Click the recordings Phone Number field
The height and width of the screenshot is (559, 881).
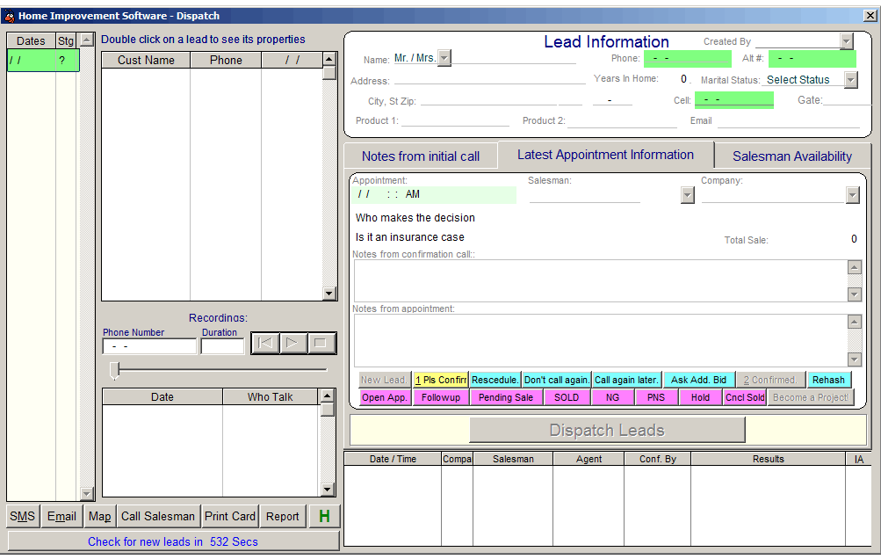point(149,346)
